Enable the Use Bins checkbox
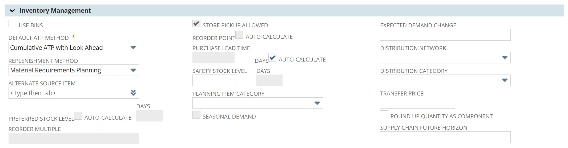 (13, 24)
